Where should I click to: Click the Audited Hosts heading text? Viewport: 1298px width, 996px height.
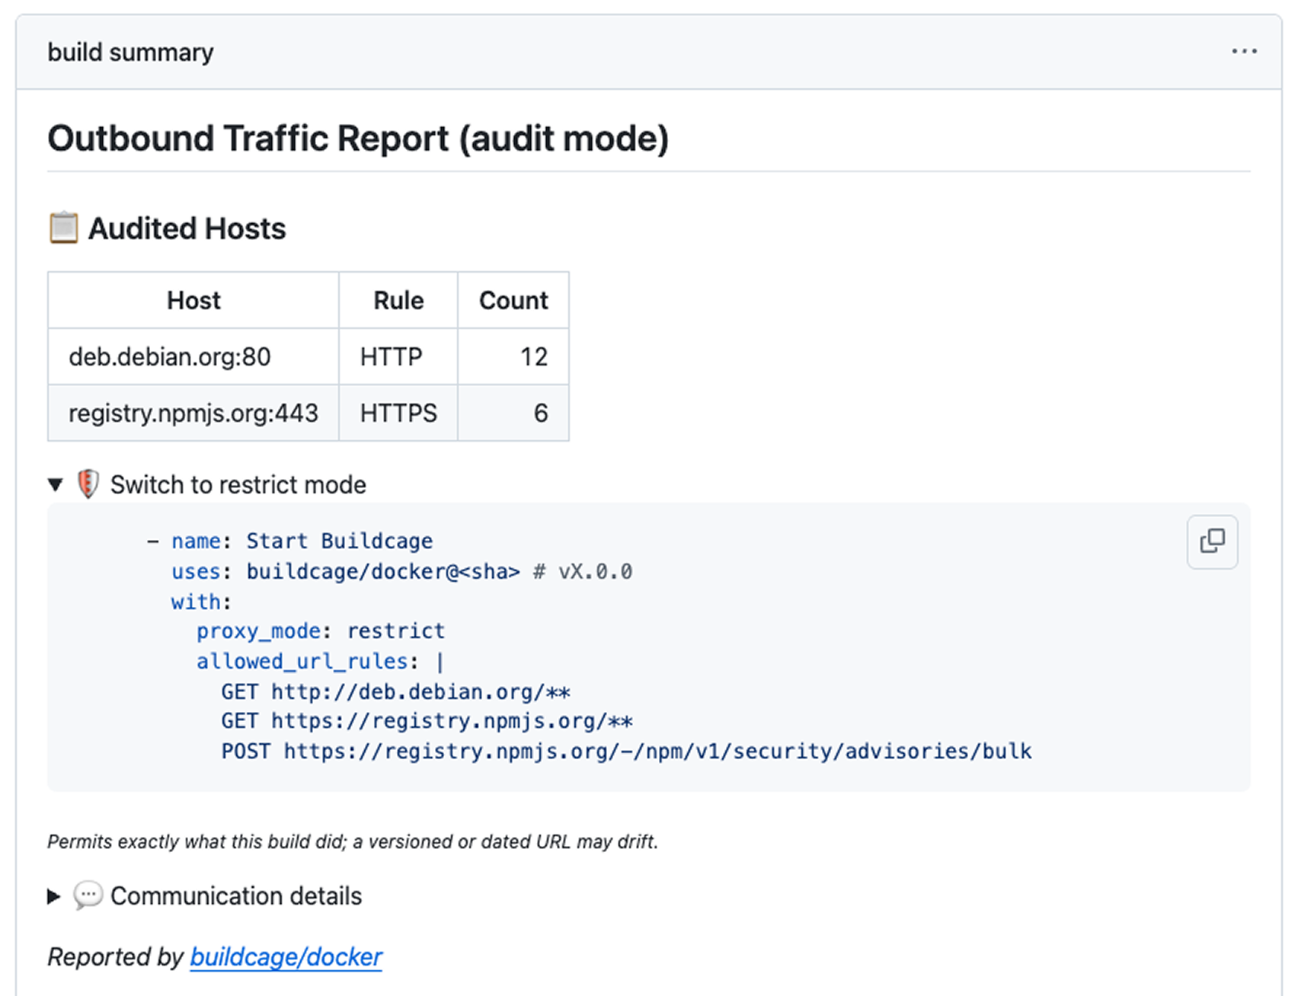point(187,228)
